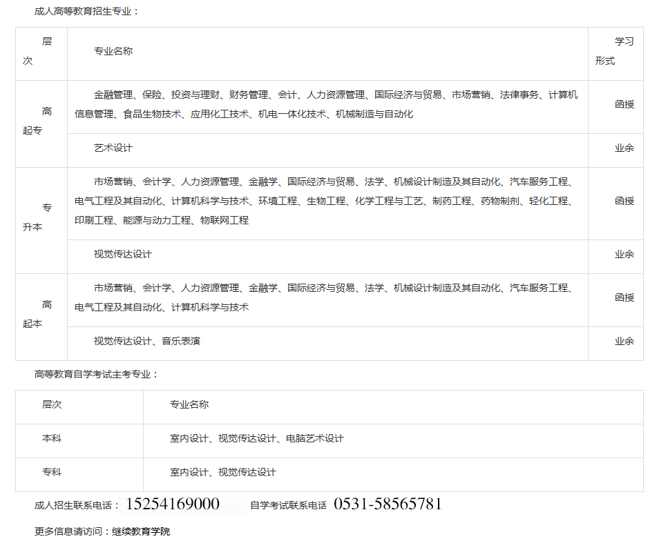Click the 室内设计、视觉传达设计、电脑艺术设计 cell
The width and height of the screenshot is (668, 550).
[x=393, y=441]
